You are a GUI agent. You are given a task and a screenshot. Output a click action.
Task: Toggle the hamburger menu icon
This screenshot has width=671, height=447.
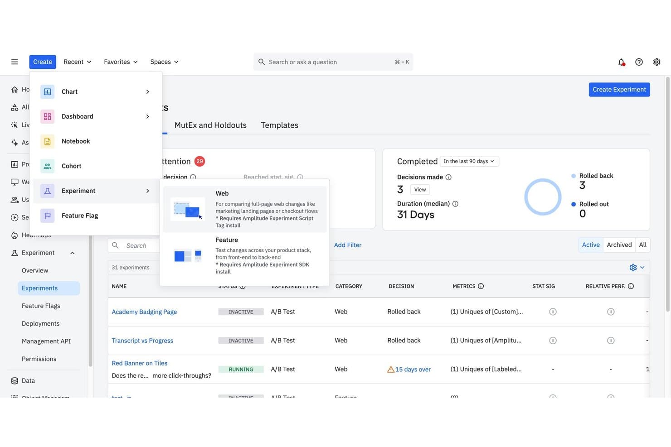coord(15,62)
